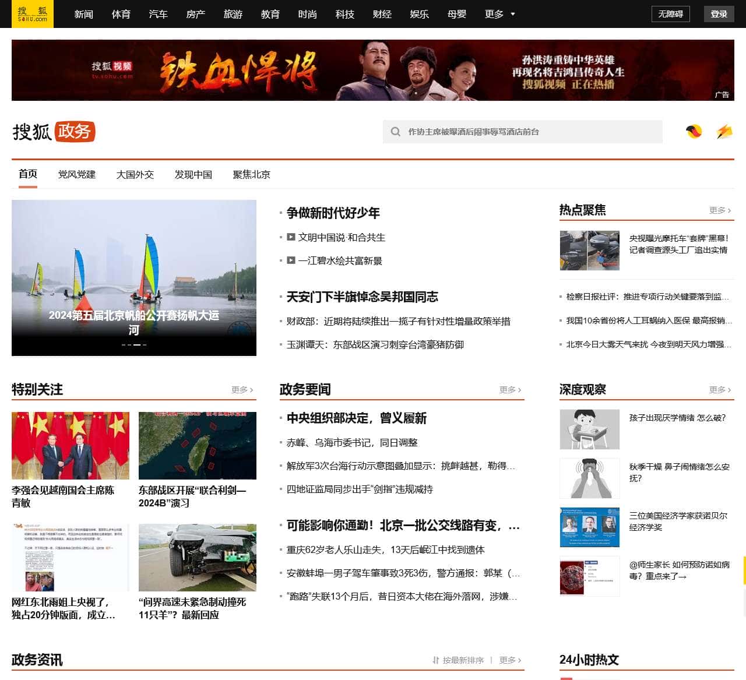Open the 铁血悍将 banner advertisement

[373, 70]
